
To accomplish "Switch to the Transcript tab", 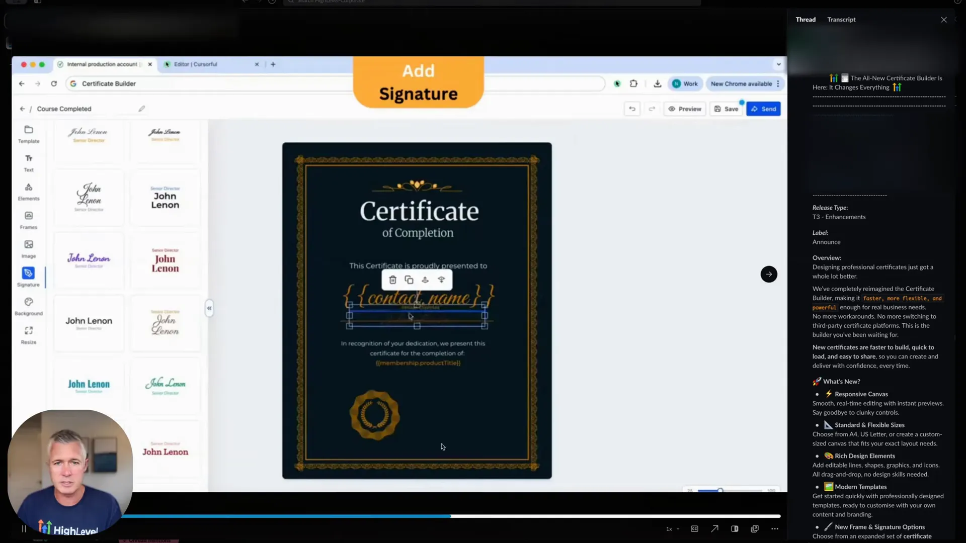I will (840, 19).
